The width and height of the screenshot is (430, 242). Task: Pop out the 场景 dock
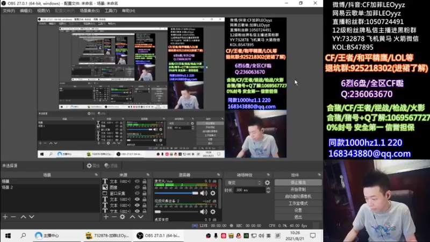pyautogui.click(x=96, y=174)
